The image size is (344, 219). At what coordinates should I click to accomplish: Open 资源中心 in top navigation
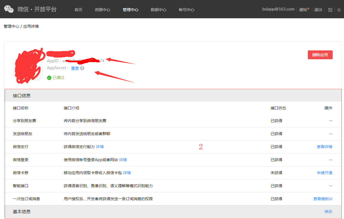tap(102, 10)
